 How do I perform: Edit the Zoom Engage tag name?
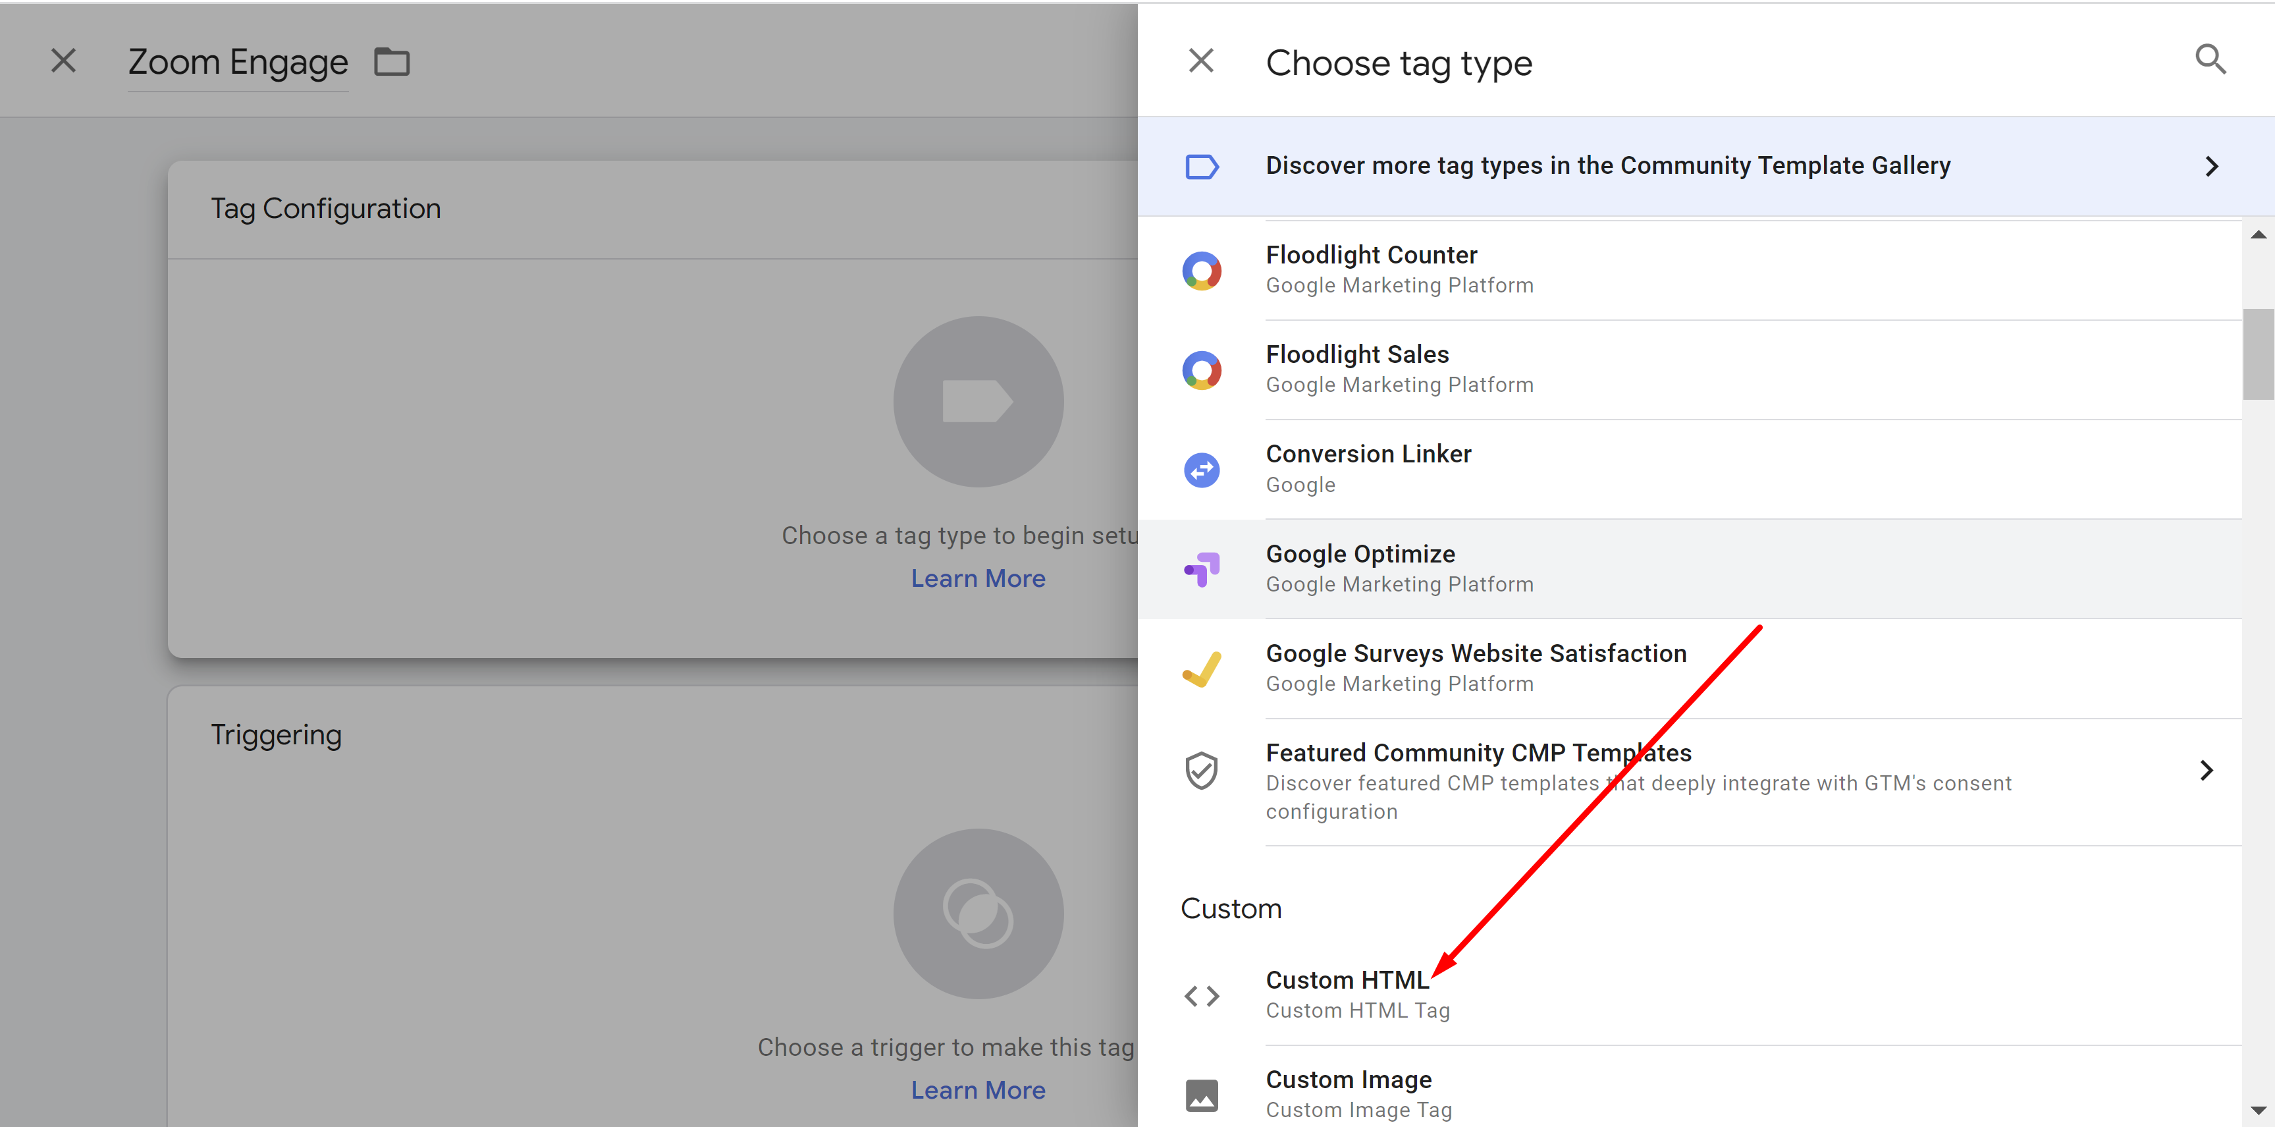238,62
